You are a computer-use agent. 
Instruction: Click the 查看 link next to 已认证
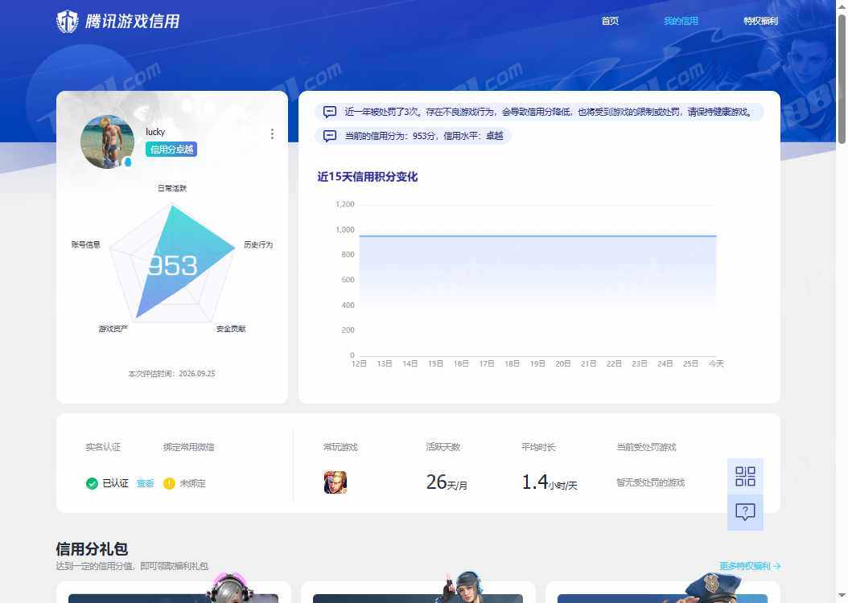[x=145, y=483]
